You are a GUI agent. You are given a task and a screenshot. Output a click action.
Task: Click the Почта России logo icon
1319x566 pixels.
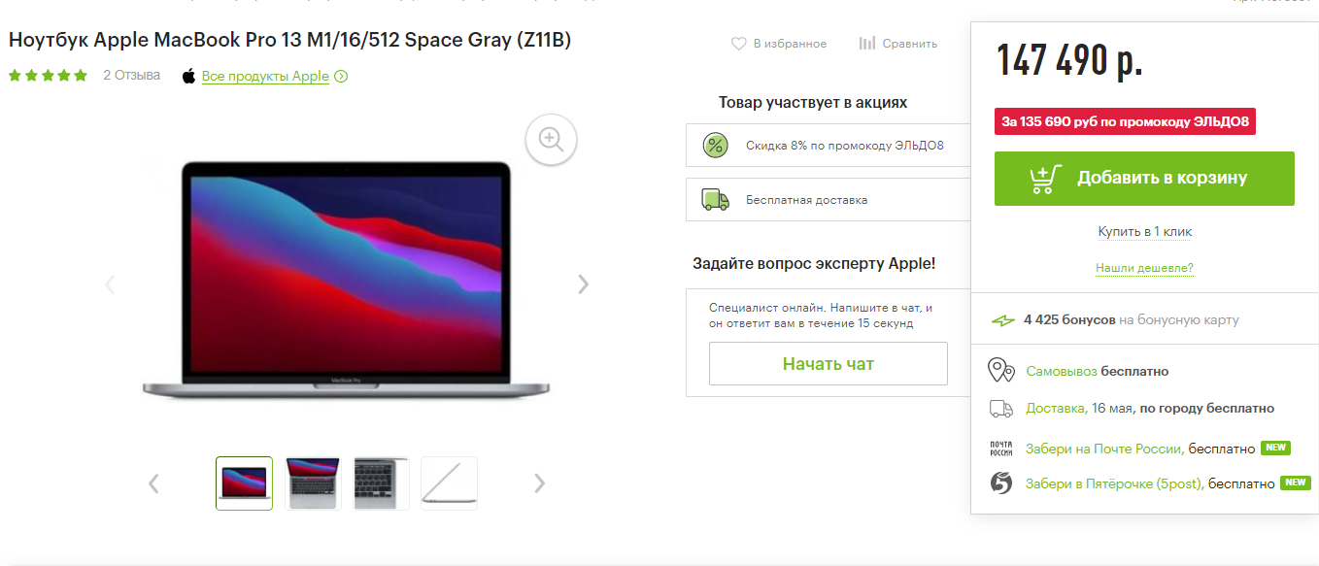point(1001,449)
